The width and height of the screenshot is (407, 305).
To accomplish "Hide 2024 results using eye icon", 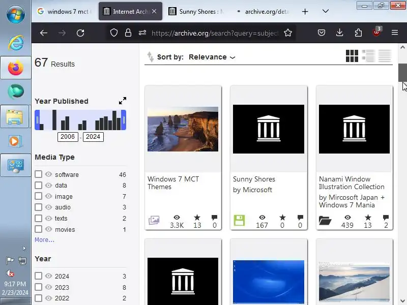I will click(48, 276).
